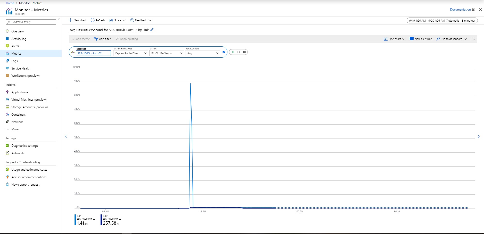Open Diagnostics settings from the sidebar
Viewport: 484px width, 234px height.
coord(25,145)
